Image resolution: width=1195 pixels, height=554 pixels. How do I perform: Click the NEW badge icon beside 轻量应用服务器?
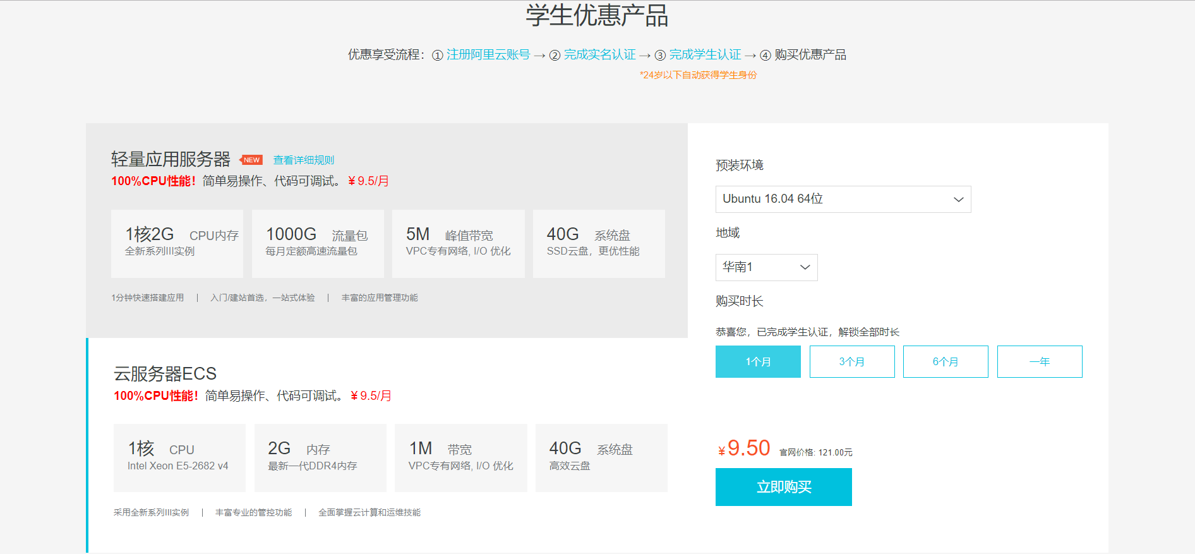(251, 160)
